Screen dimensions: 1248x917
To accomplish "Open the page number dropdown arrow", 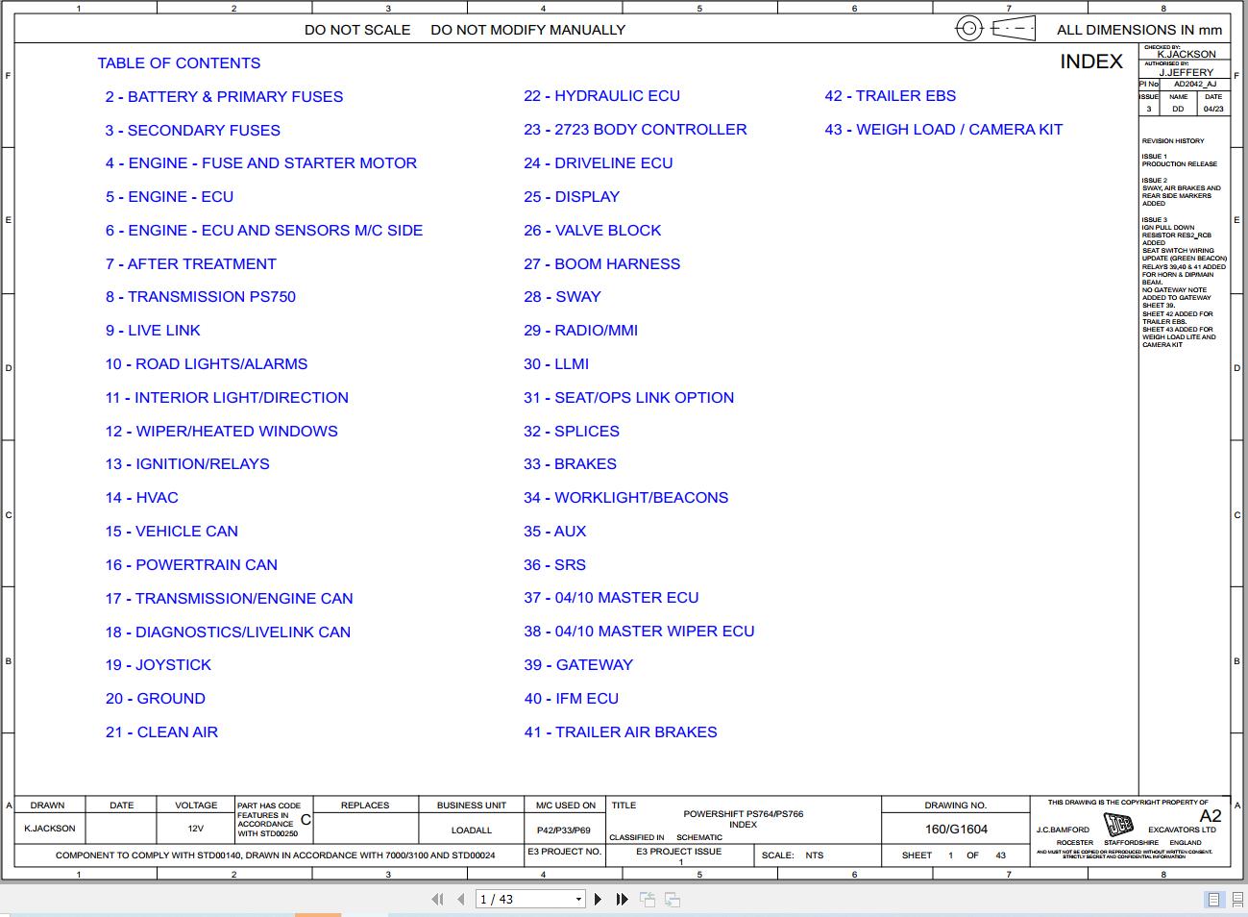I will pyautogui.click(x=578, y=899).
